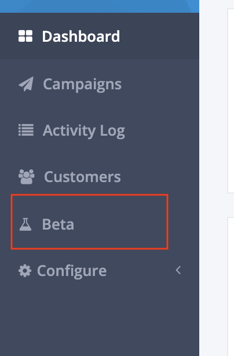
Task: Select the Activity Log list icon
Action: click(26, 130)
